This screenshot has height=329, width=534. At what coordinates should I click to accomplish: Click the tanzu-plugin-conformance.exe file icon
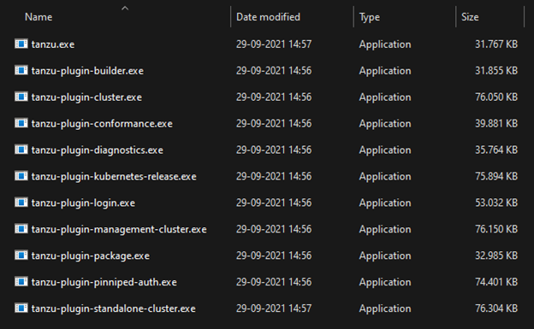tap(21, 123)
